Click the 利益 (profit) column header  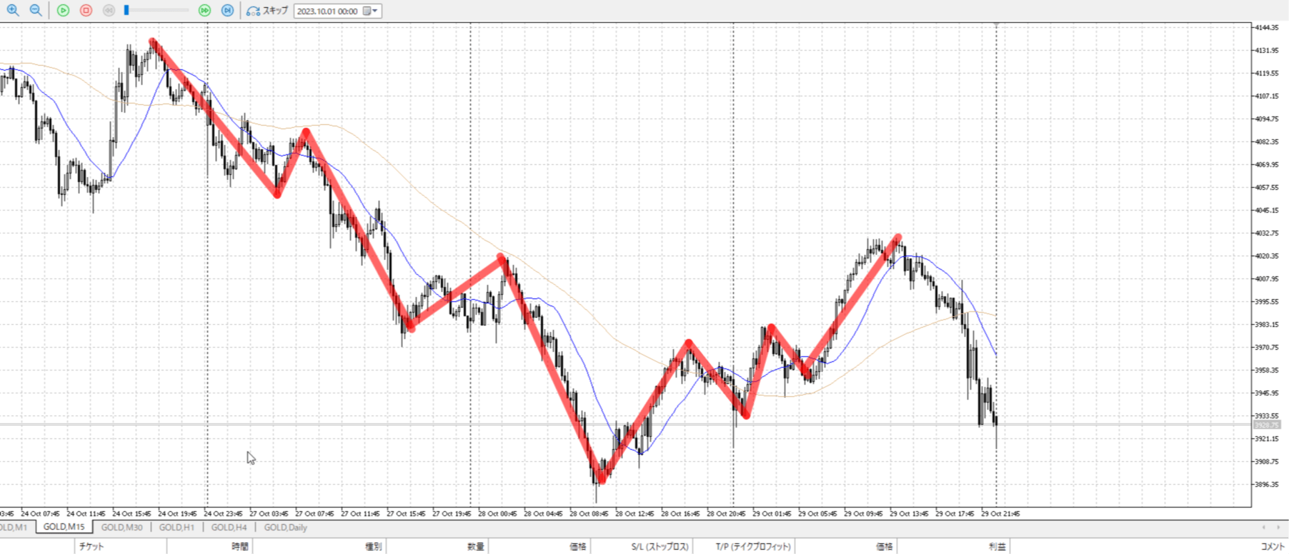[997, 547]
